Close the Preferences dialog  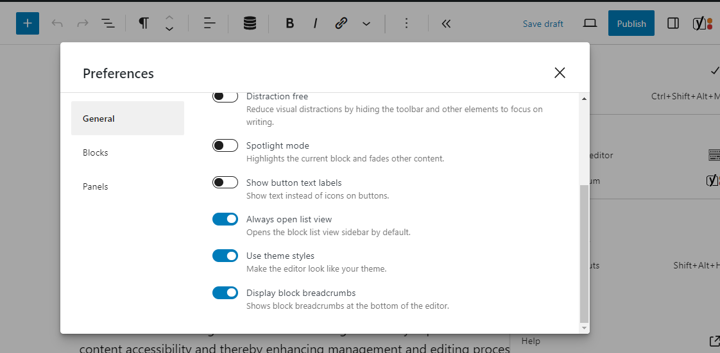(560, 72)
